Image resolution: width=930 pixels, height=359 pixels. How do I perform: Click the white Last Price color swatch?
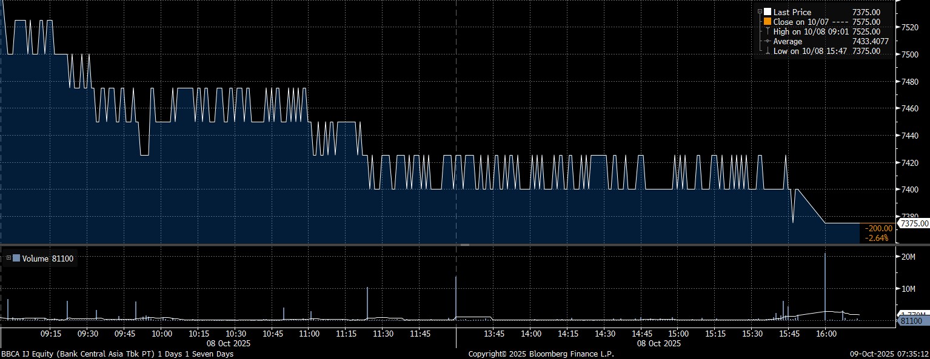pos(768,12)
